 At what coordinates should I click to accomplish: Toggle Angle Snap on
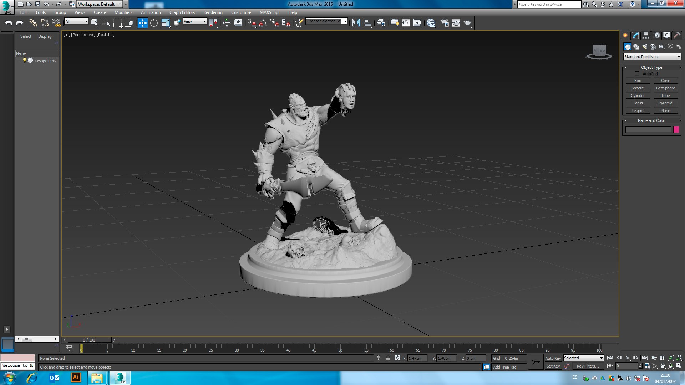[x=263, y=23]
